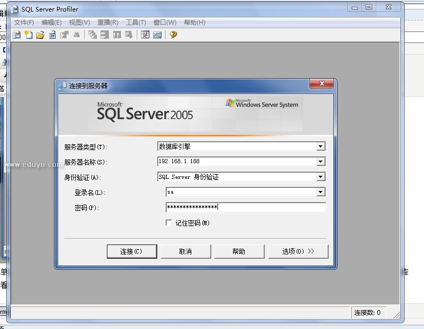Click the 连接(C) button
424x329 pixels.
click(131, 252)
